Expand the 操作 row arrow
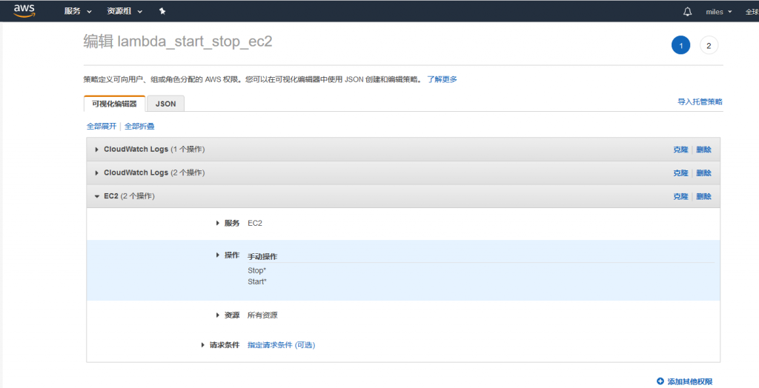Viewport: 759px width, 388px height. tap(217, 255)
